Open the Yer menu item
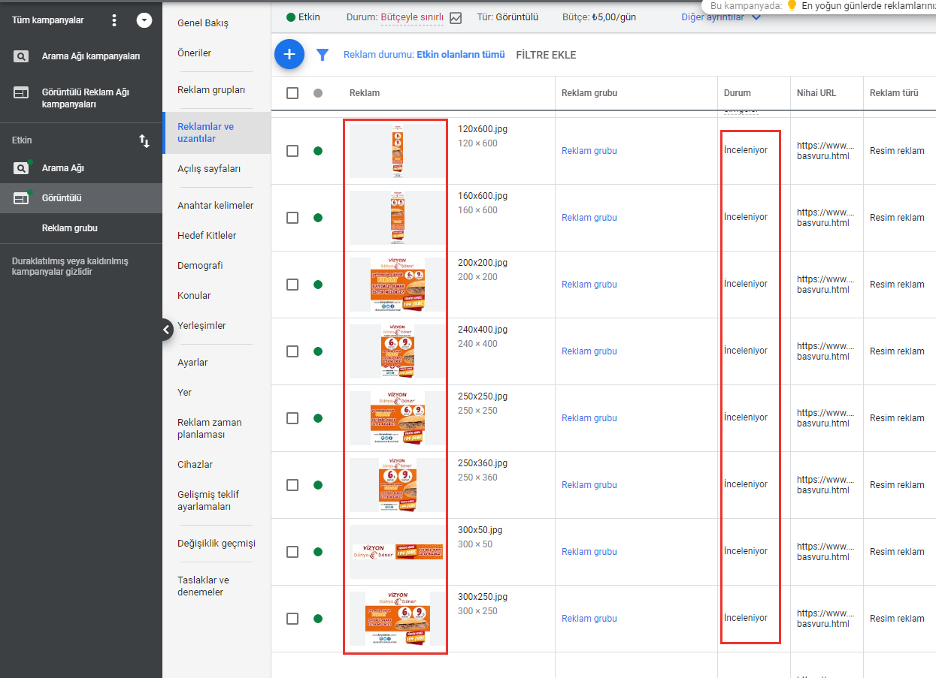 coord(184,393)
